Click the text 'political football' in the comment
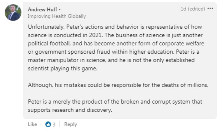Image resolution: width=219 pixels, height=132 pixels. coord(47,43)
